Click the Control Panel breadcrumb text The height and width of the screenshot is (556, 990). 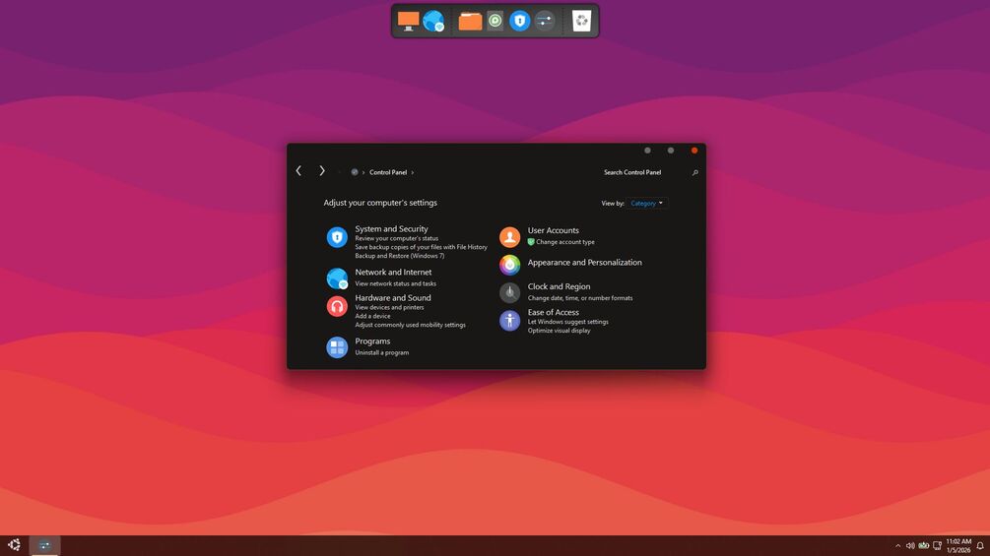(x=388, y=172)
